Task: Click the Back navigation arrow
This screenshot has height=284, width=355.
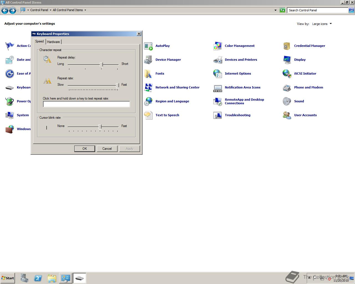Action: (5, 11)
